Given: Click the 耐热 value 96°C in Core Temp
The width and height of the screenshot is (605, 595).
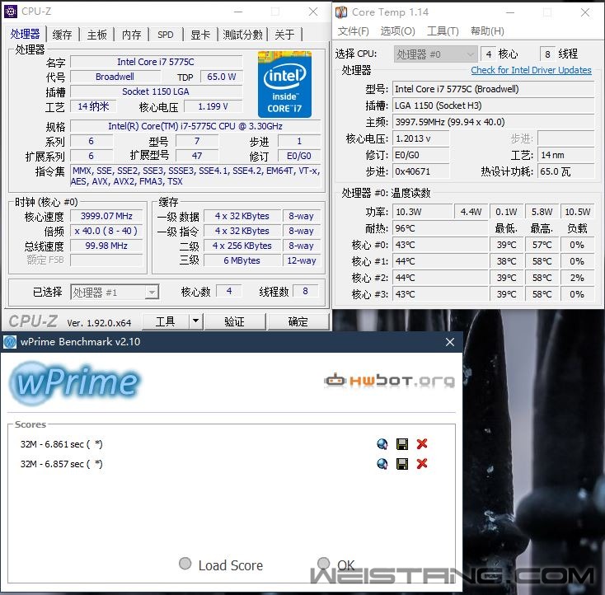Looking at the screenshot, I should coord(440,228).
